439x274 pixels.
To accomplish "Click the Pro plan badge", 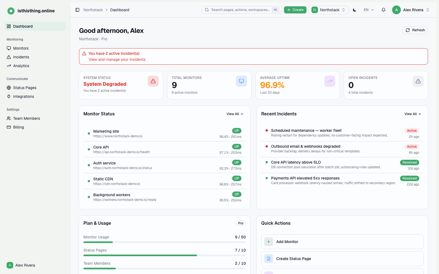I will click(241, 223).
